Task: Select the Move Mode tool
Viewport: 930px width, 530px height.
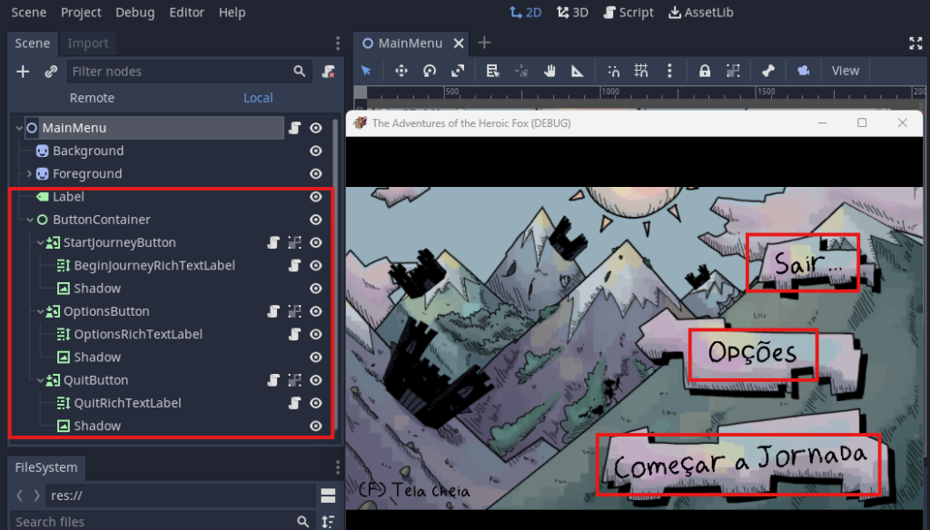Action: coord(401,71)
